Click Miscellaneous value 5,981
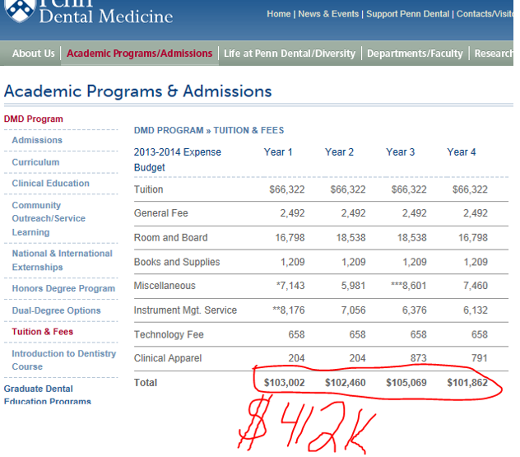This screenshot has width=520, height=457. (354, 286)
